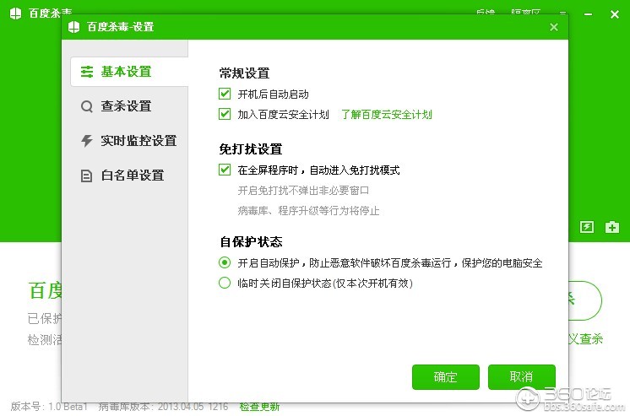Click the 查杀设置 magnifier icon

click(86, 106)
